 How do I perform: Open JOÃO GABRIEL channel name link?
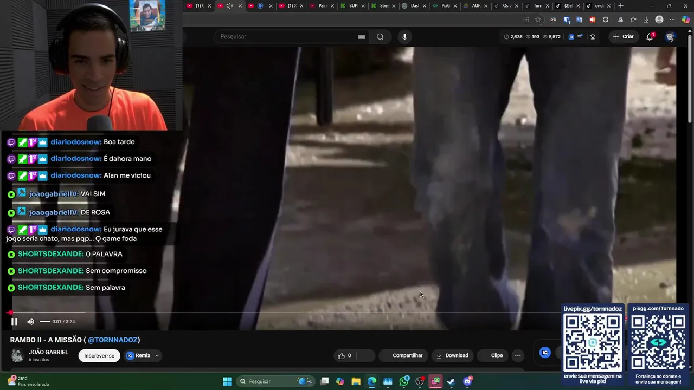[x=48, y=352]
